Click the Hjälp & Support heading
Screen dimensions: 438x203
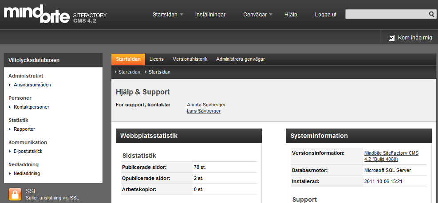[x=143, y=92]
